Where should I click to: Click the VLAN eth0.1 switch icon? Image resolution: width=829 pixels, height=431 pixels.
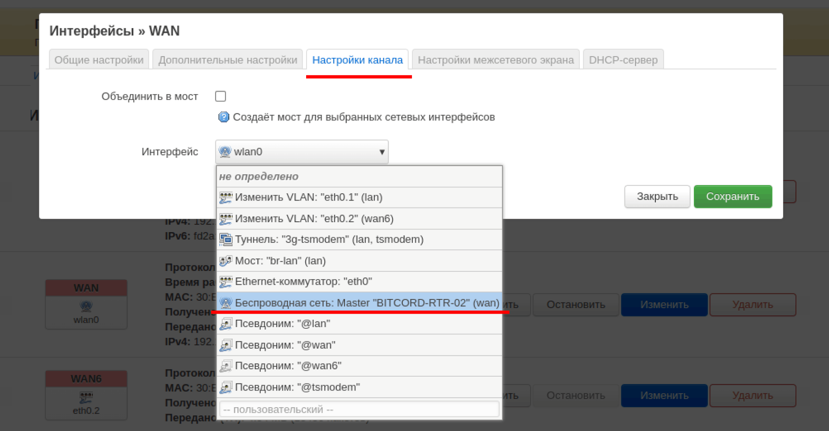click(225, 198)
